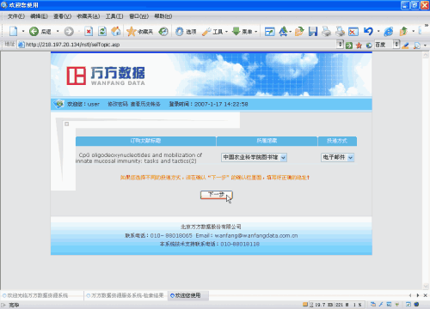The height and width of the screenshot is (309, 430).
Task: Click the Next Step button (下一步)
Action: pyautogui.click(x=216, y=195)
